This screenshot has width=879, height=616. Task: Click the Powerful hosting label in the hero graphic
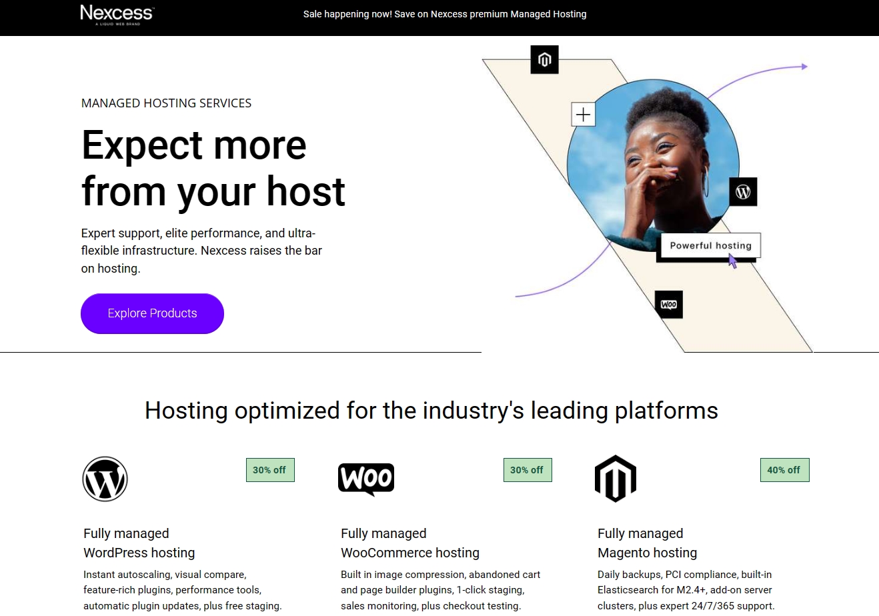point(710,245)
